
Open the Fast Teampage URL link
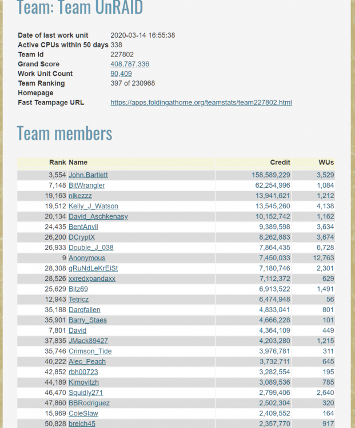click(x=201, y=102)
